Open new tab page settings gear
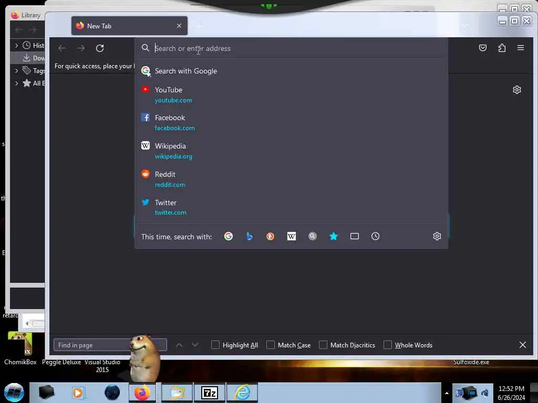 (x=517, y=90)
